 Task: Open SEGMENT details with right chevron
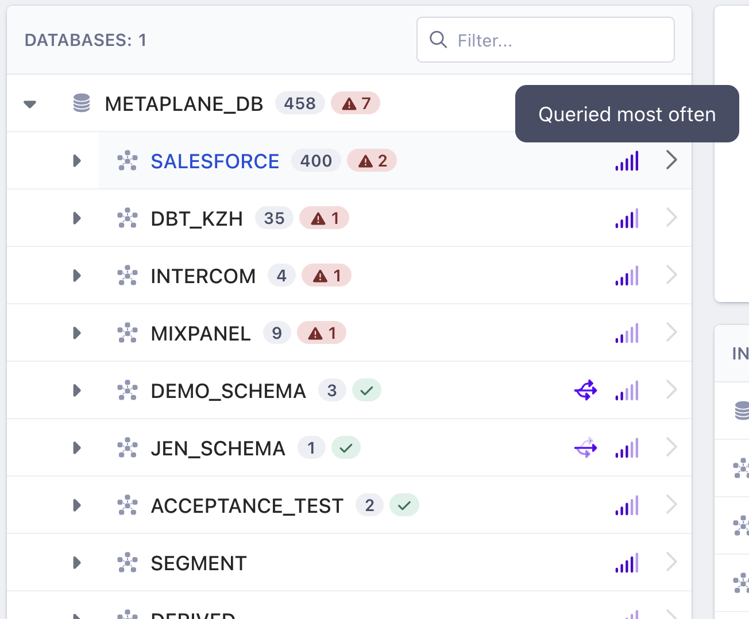[671, 562]
